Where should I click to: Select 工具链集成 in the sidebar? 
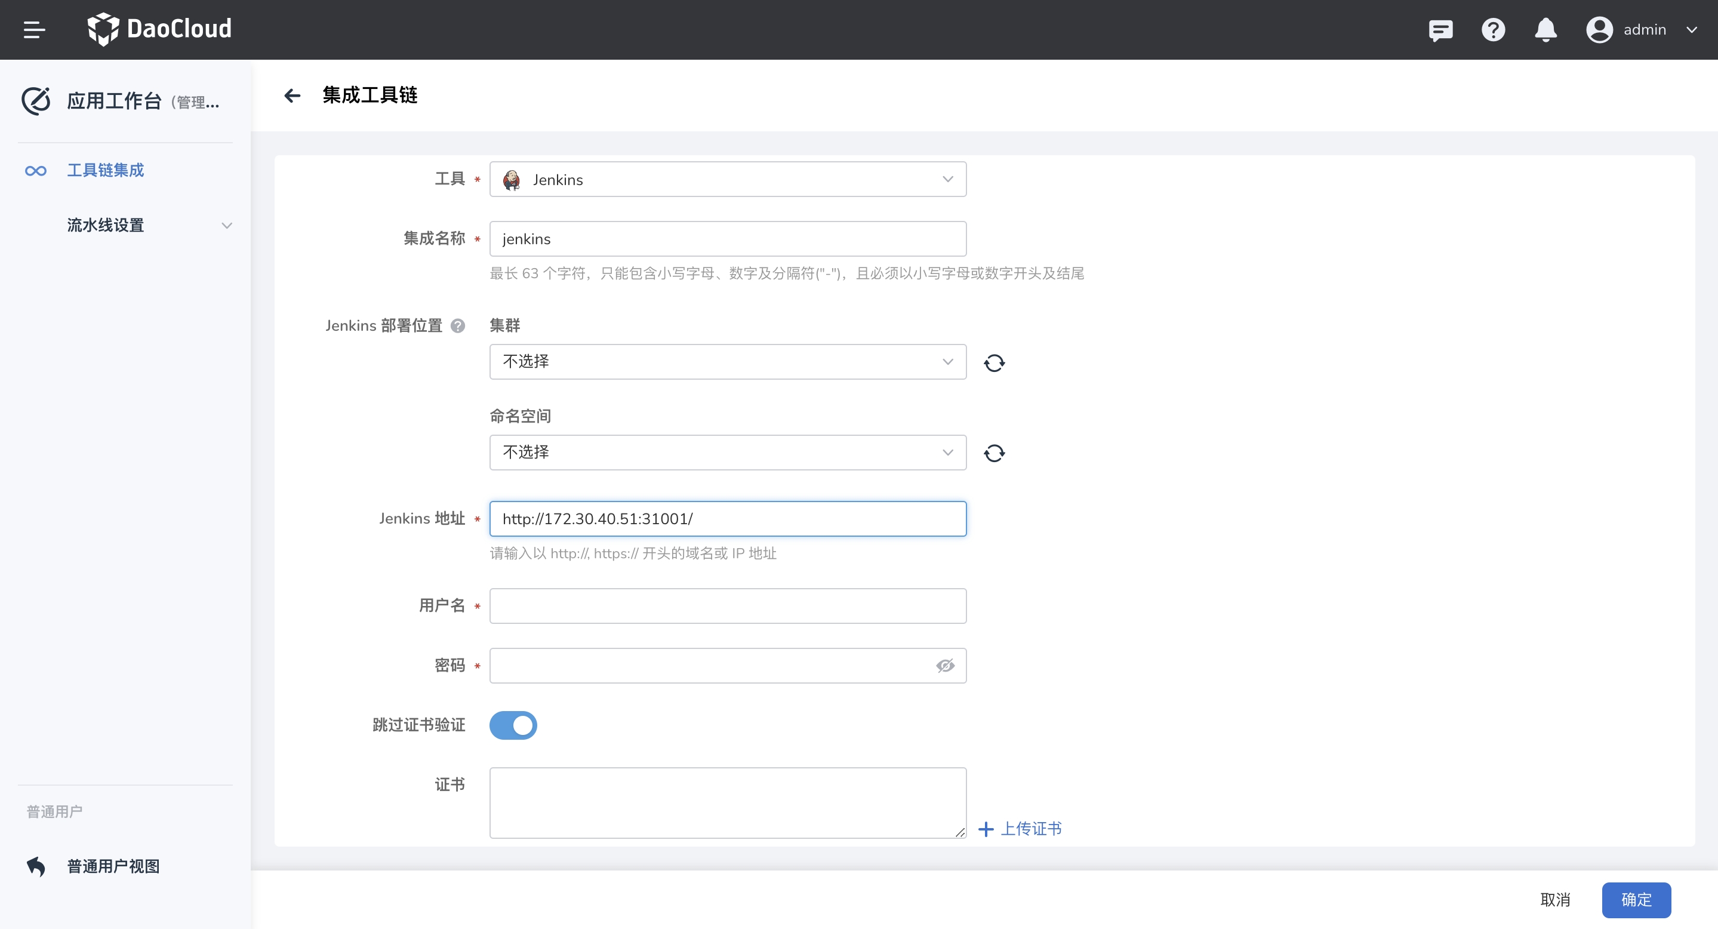click(106, 171)
